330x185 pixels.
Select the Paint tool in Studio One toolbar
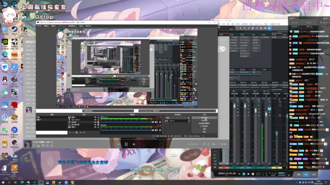tap(257, 28)
